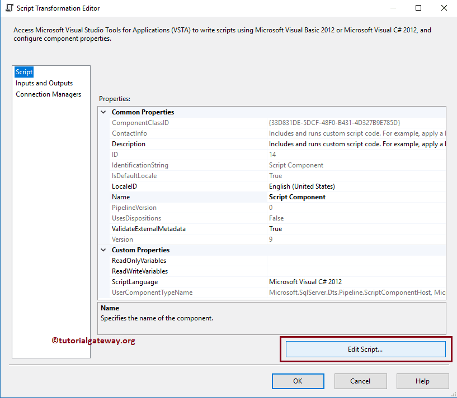Collapse the Custom Properties section

(x=103, y=250)
